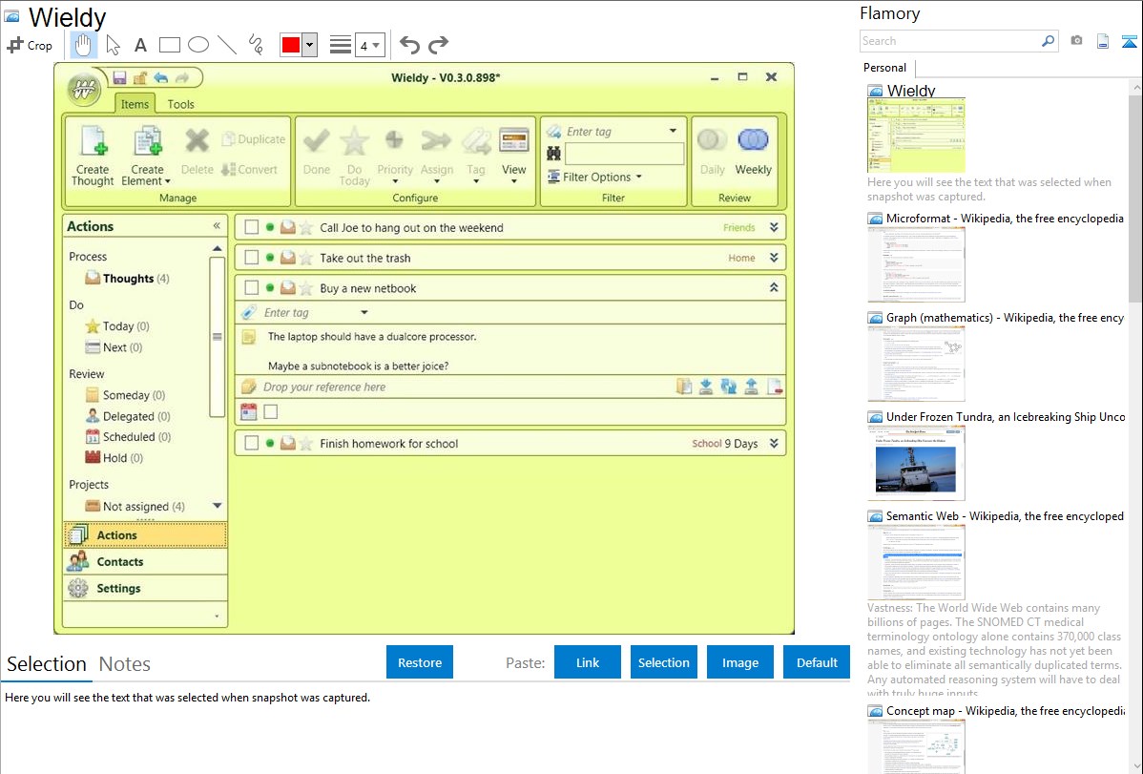Activate the hand pan tool
The height and width of the screenshot is (774, 1143).
(83, 45)
